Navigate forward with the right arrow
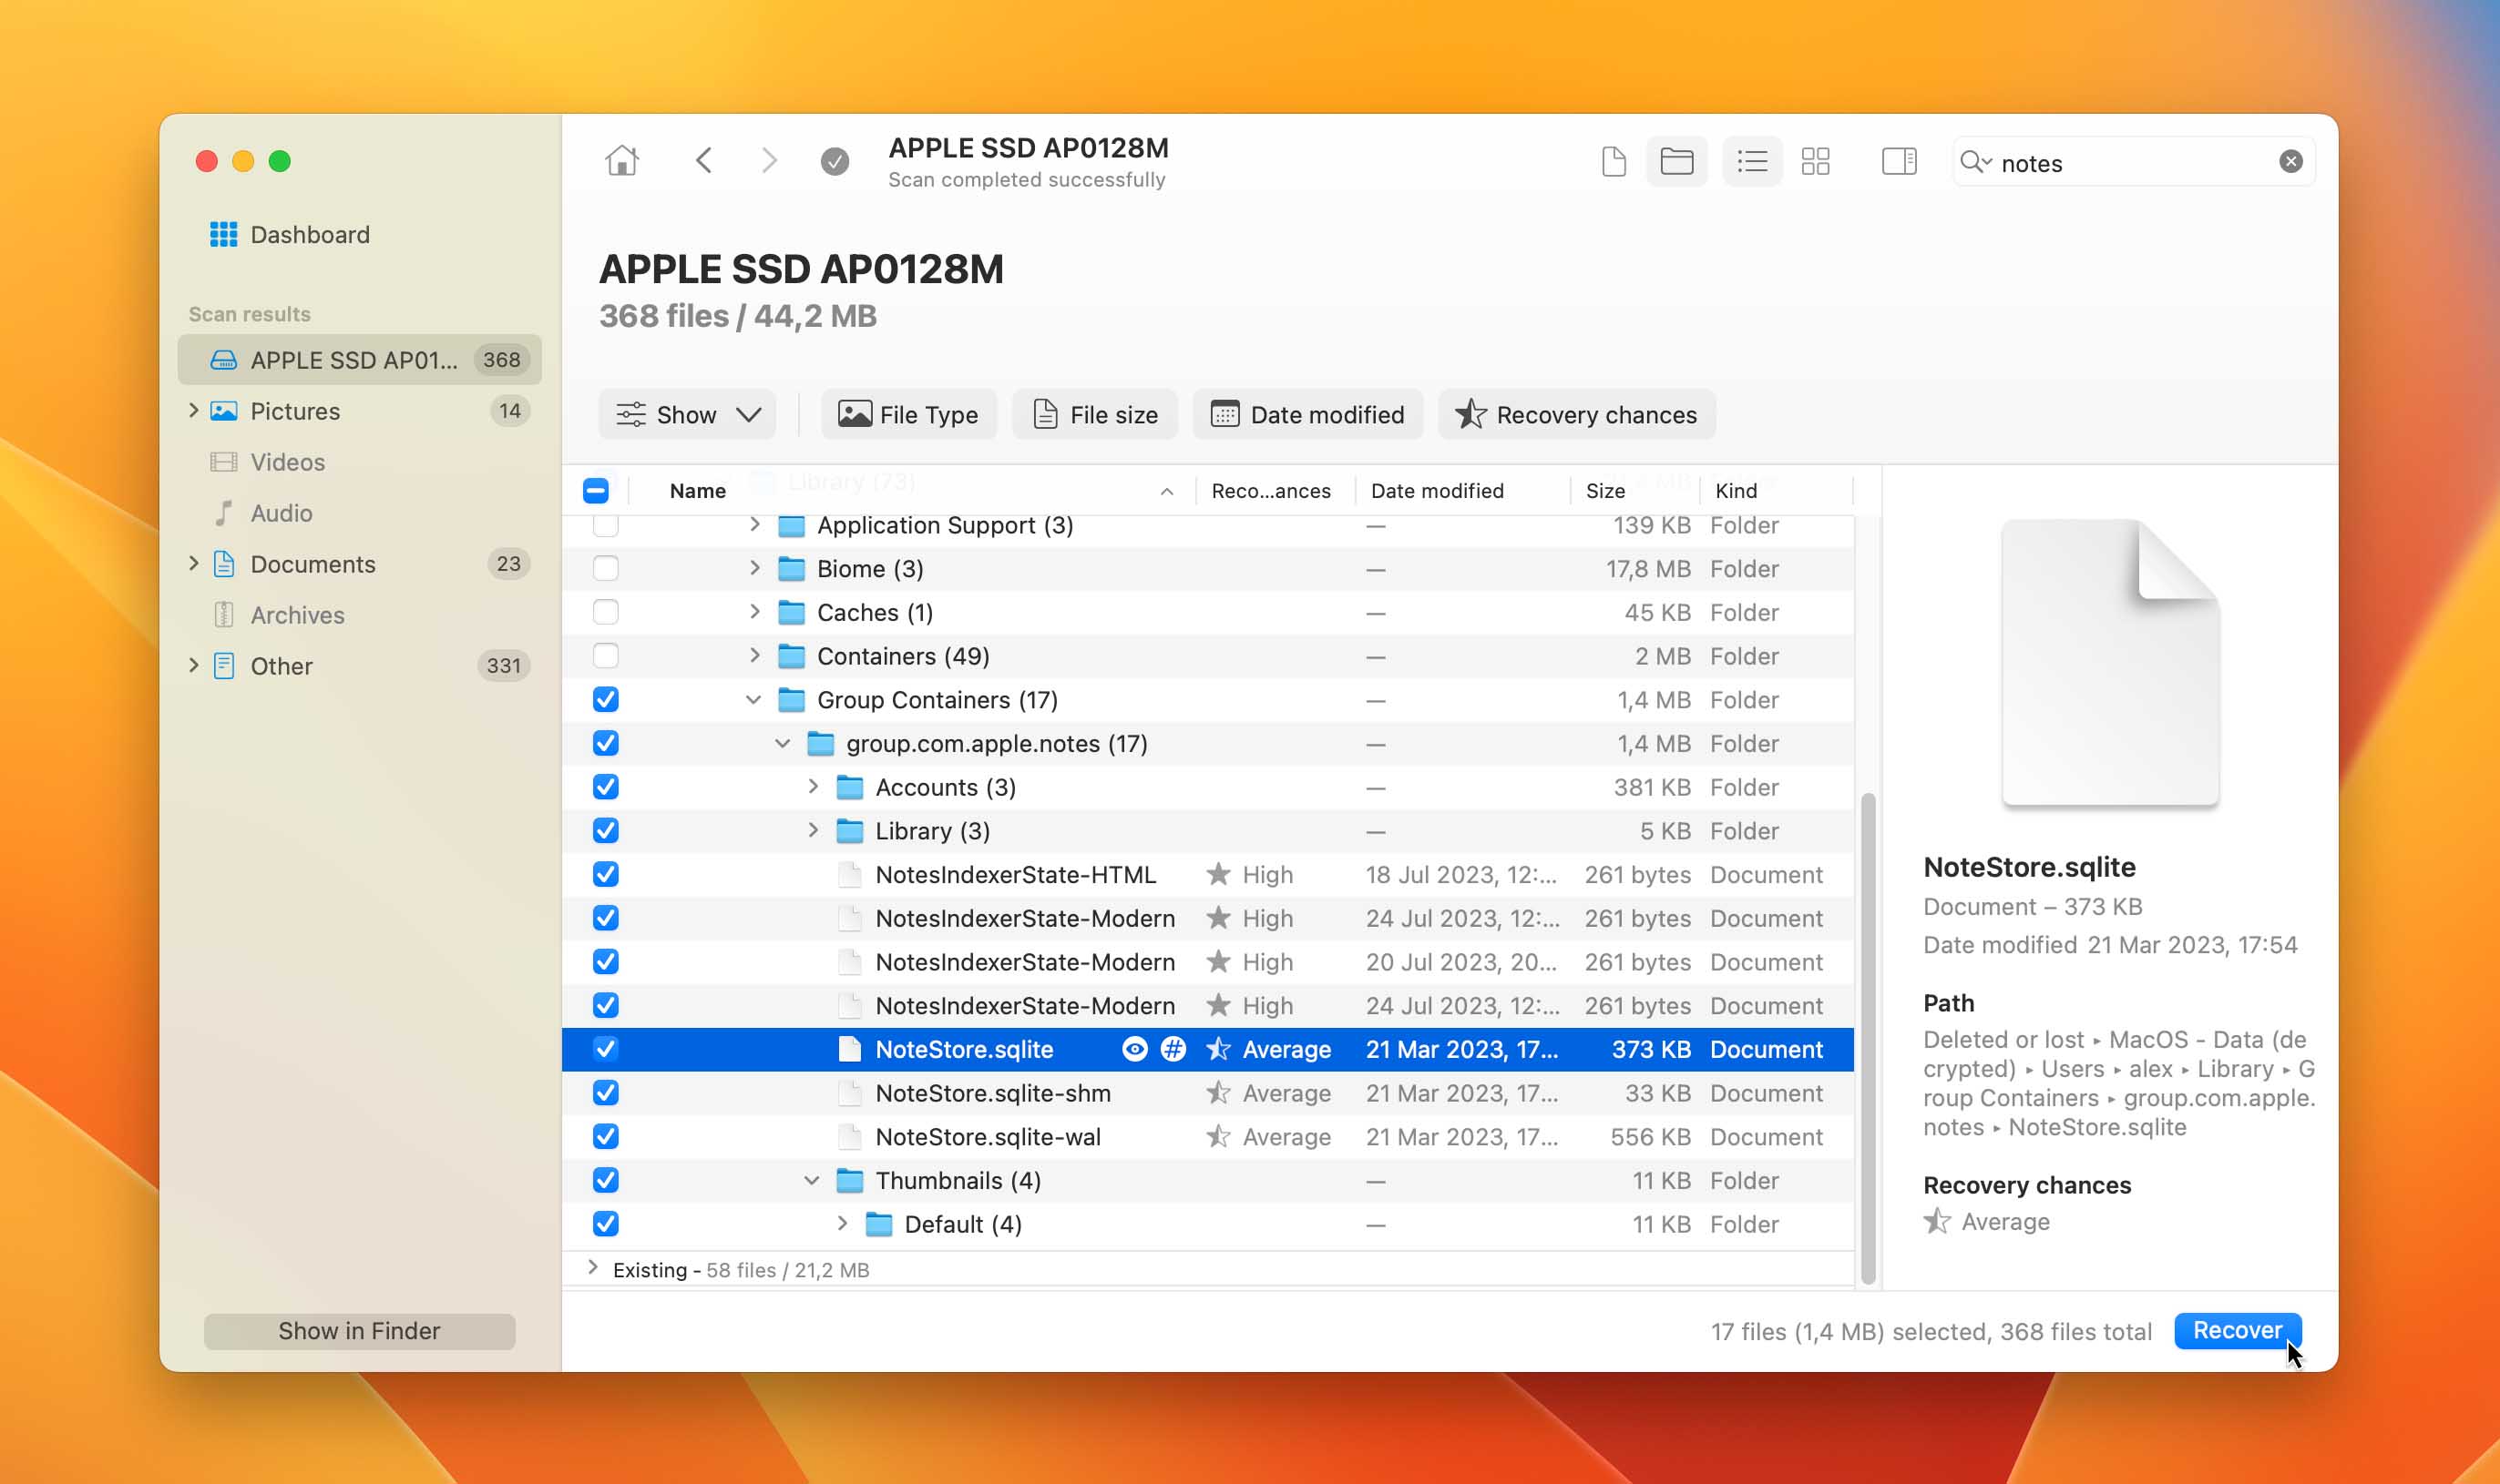 click(x=768, y=161)
